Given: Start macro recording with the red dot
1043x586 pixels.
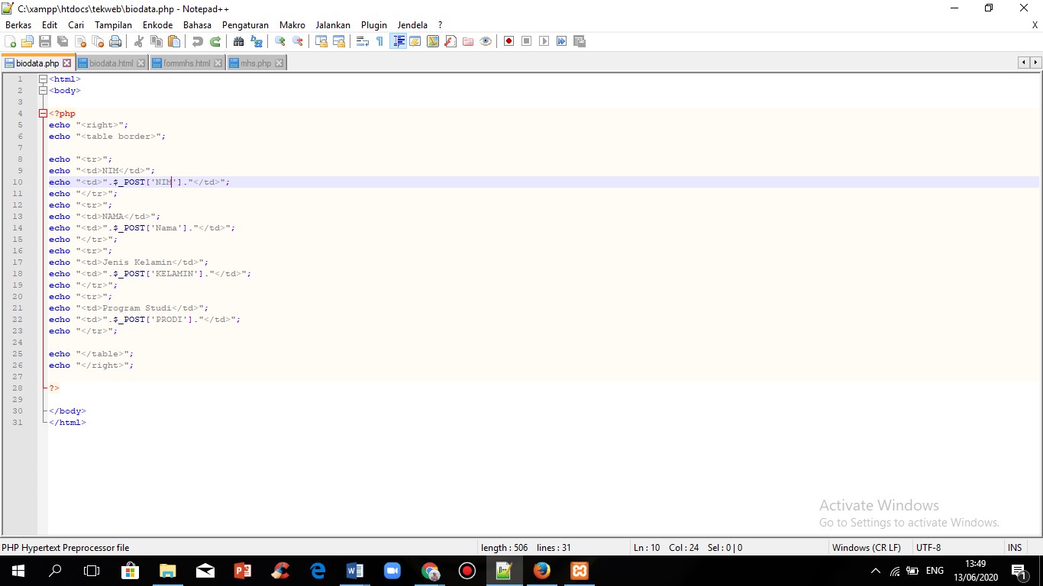Looking at the screenshot, I should pyautogui.click(x=509, y=41).
